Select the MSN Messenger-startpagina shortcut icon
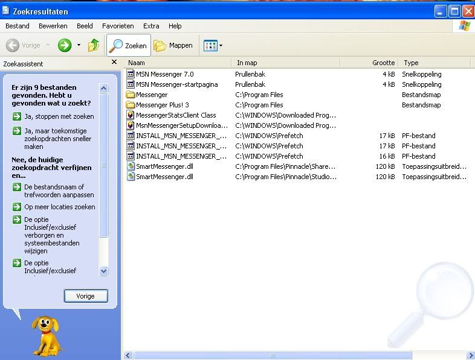 [x=131, y=84]
